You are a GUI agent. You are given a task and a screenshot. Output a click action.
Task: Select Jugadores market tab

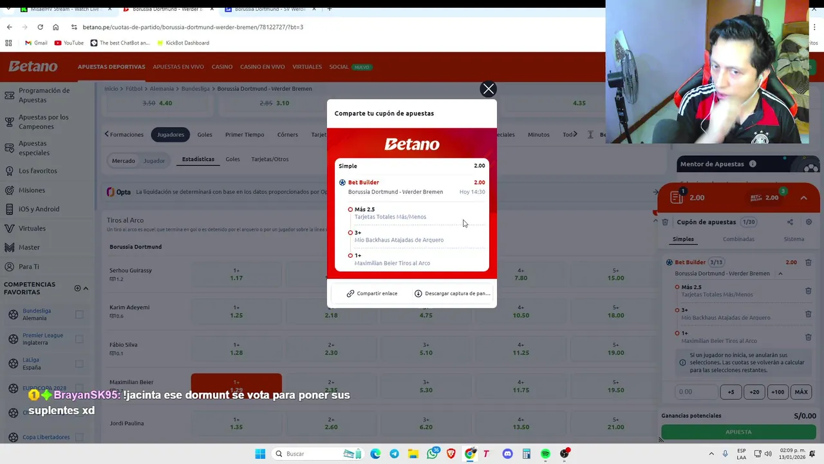(x=171, y=135)
